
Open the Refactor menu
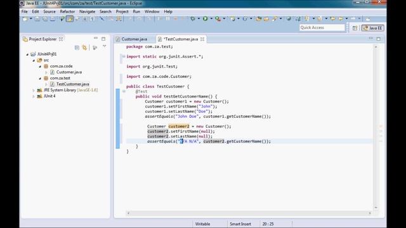coord(67,11)
